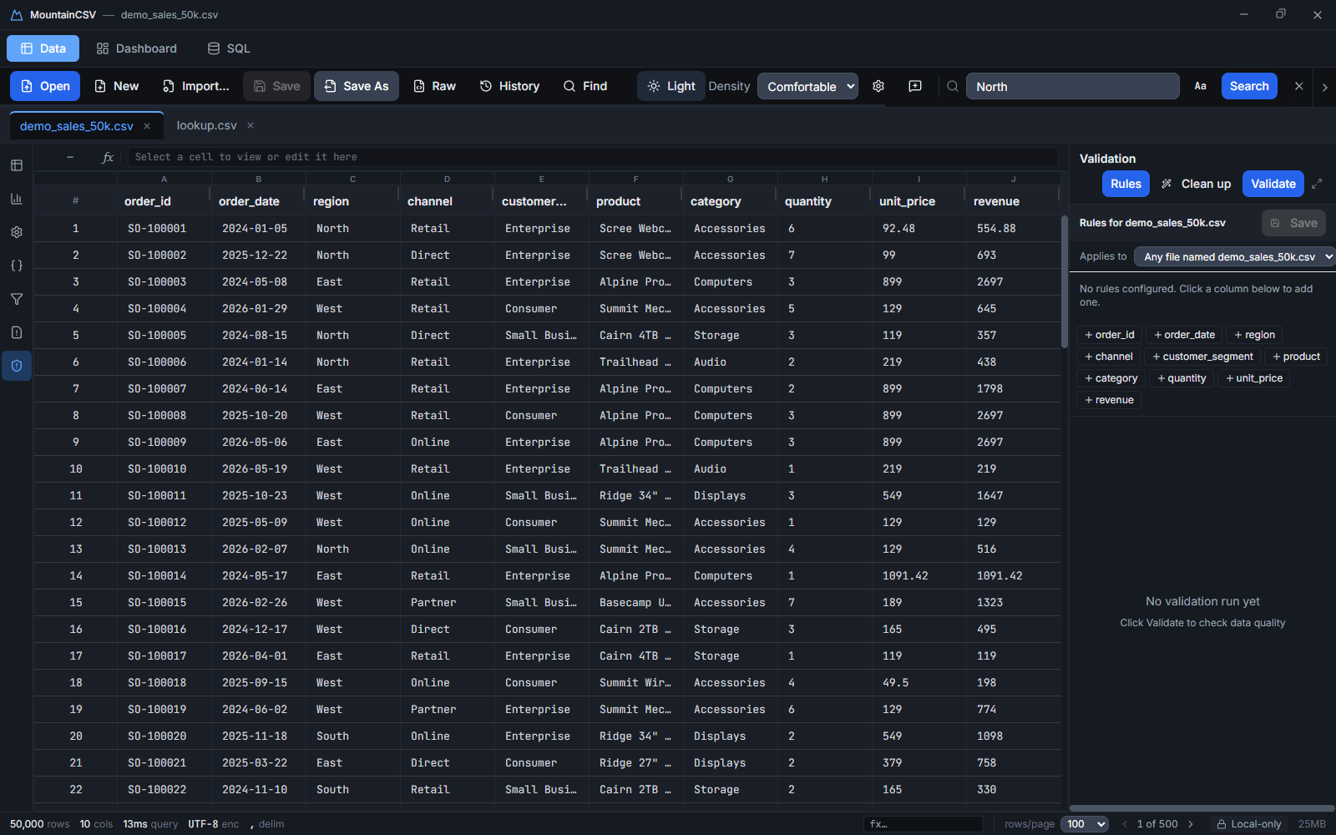Click the Open file button
This screenshot has height=835, width=1336.
(x=45, y=86)
